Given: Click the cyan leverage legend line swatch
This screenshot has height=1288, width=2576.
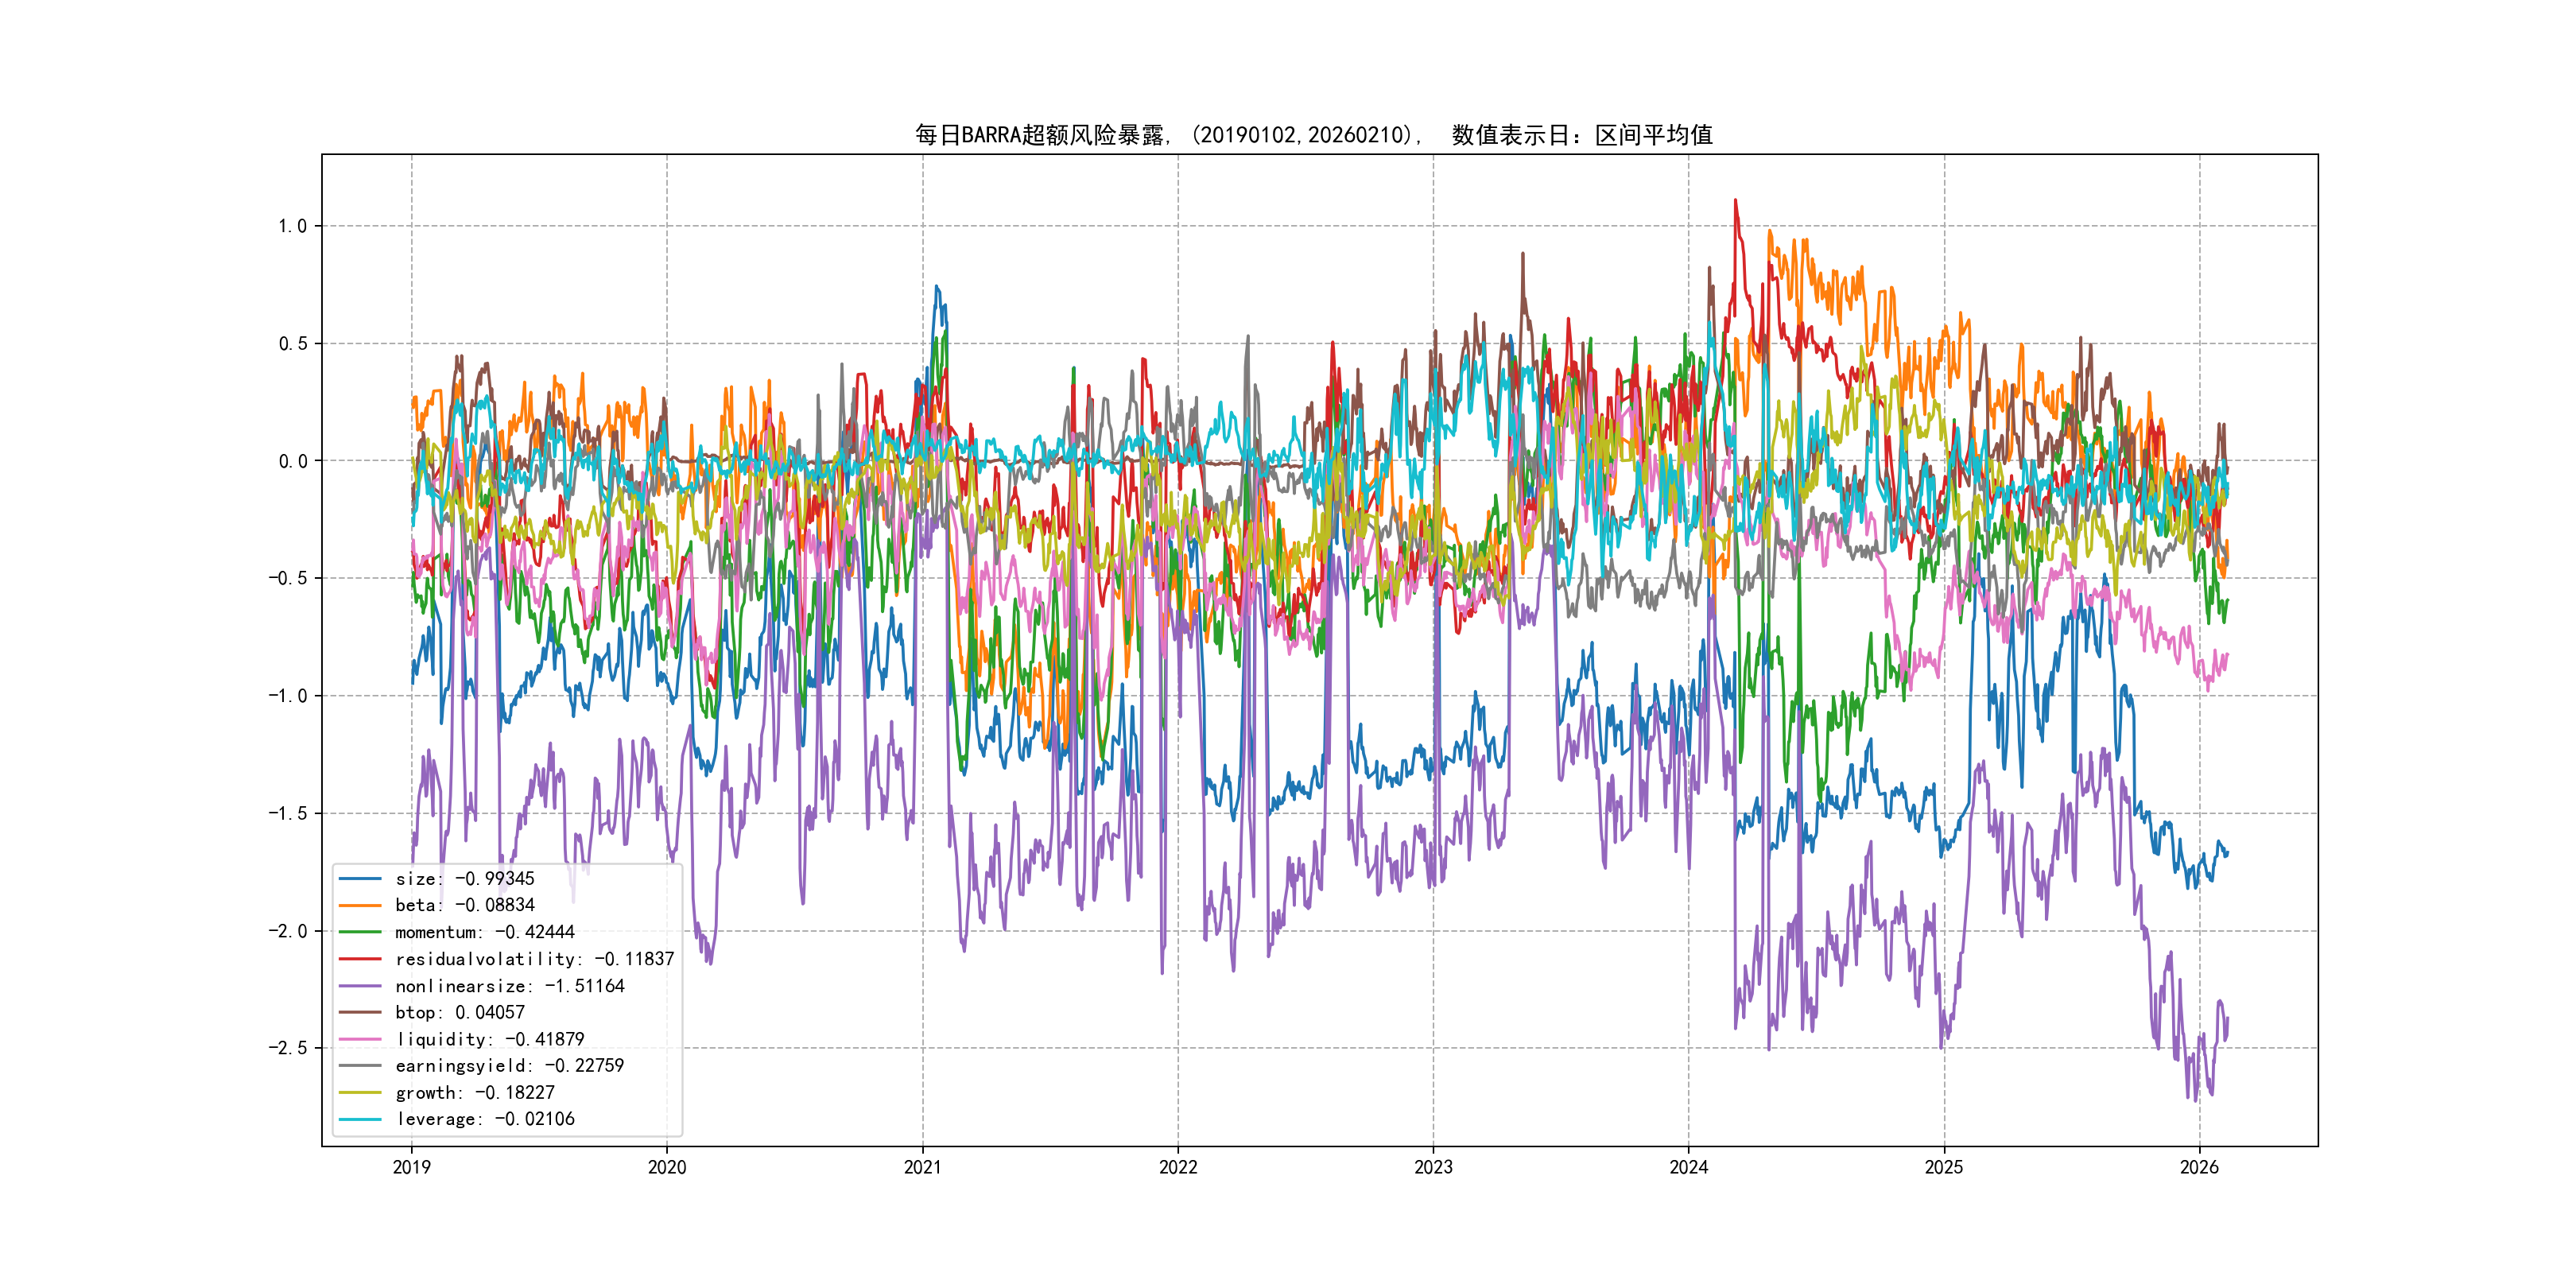Looking at the screenshot, I should 360,1119.
